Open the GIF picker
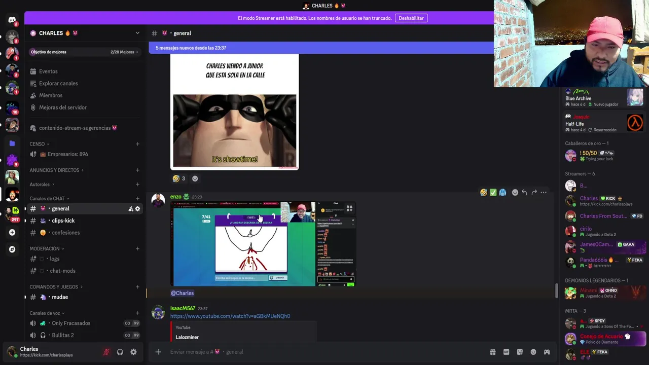Screen dimensions: 649x365 506,352
